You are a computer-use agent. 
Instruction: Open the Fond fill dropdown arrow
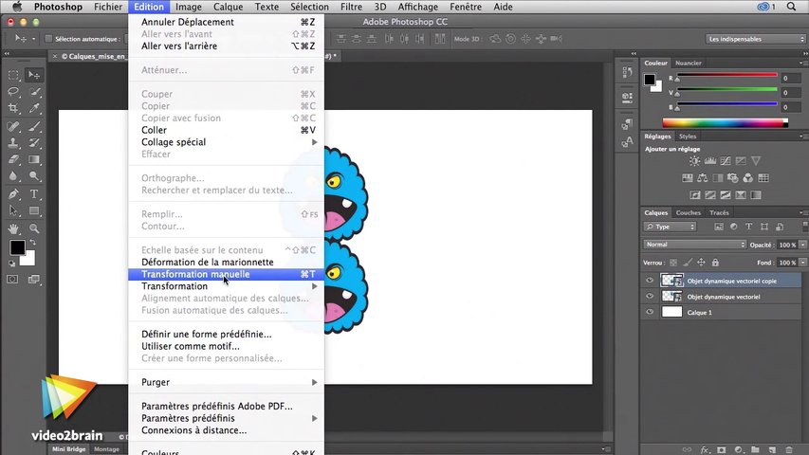802,263
